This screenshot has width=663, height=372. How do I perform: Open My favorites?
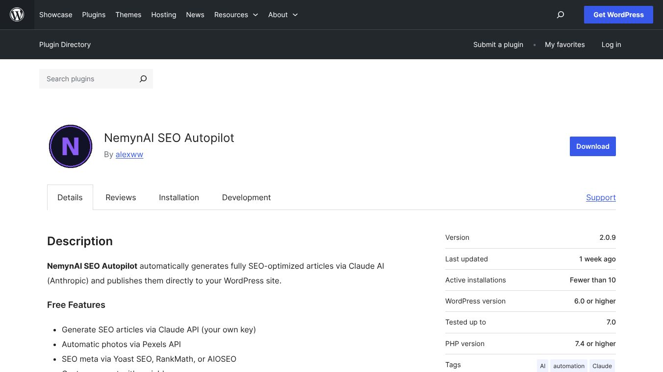coord(565,45)
